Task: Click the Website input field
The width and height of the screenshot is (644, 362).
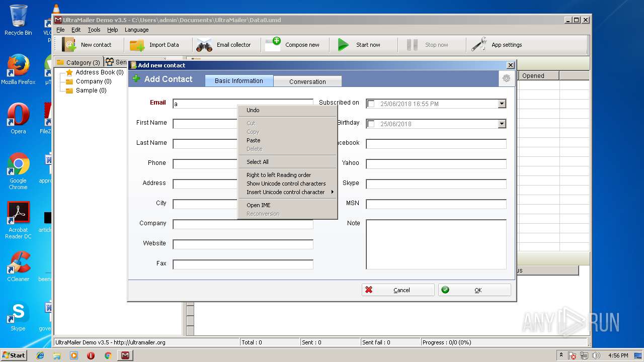Action: 243,244
